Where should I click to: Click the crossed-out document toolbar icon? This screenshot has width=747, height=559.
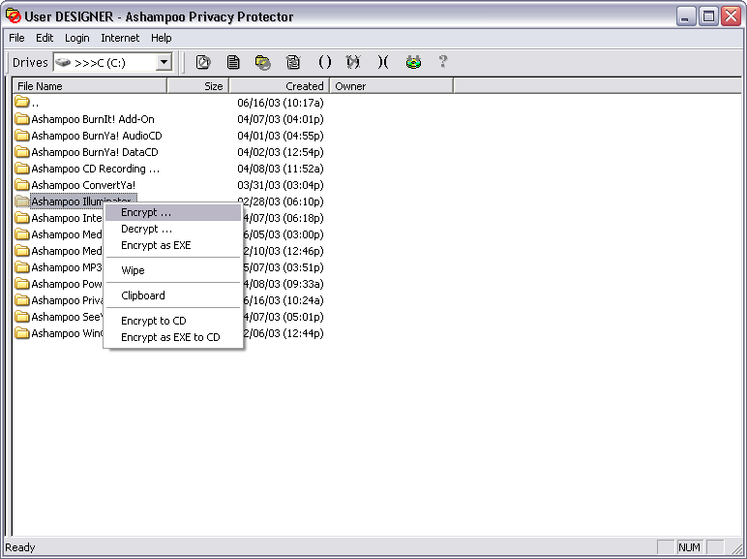point(293,62)
